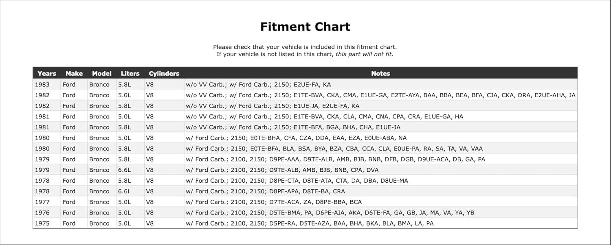Image resolution: width=611 pixels, height=245 pixels.
Task: Click the Bronco cell in the 1983 row
Action: pyautogui.click(x=99, y=85)
